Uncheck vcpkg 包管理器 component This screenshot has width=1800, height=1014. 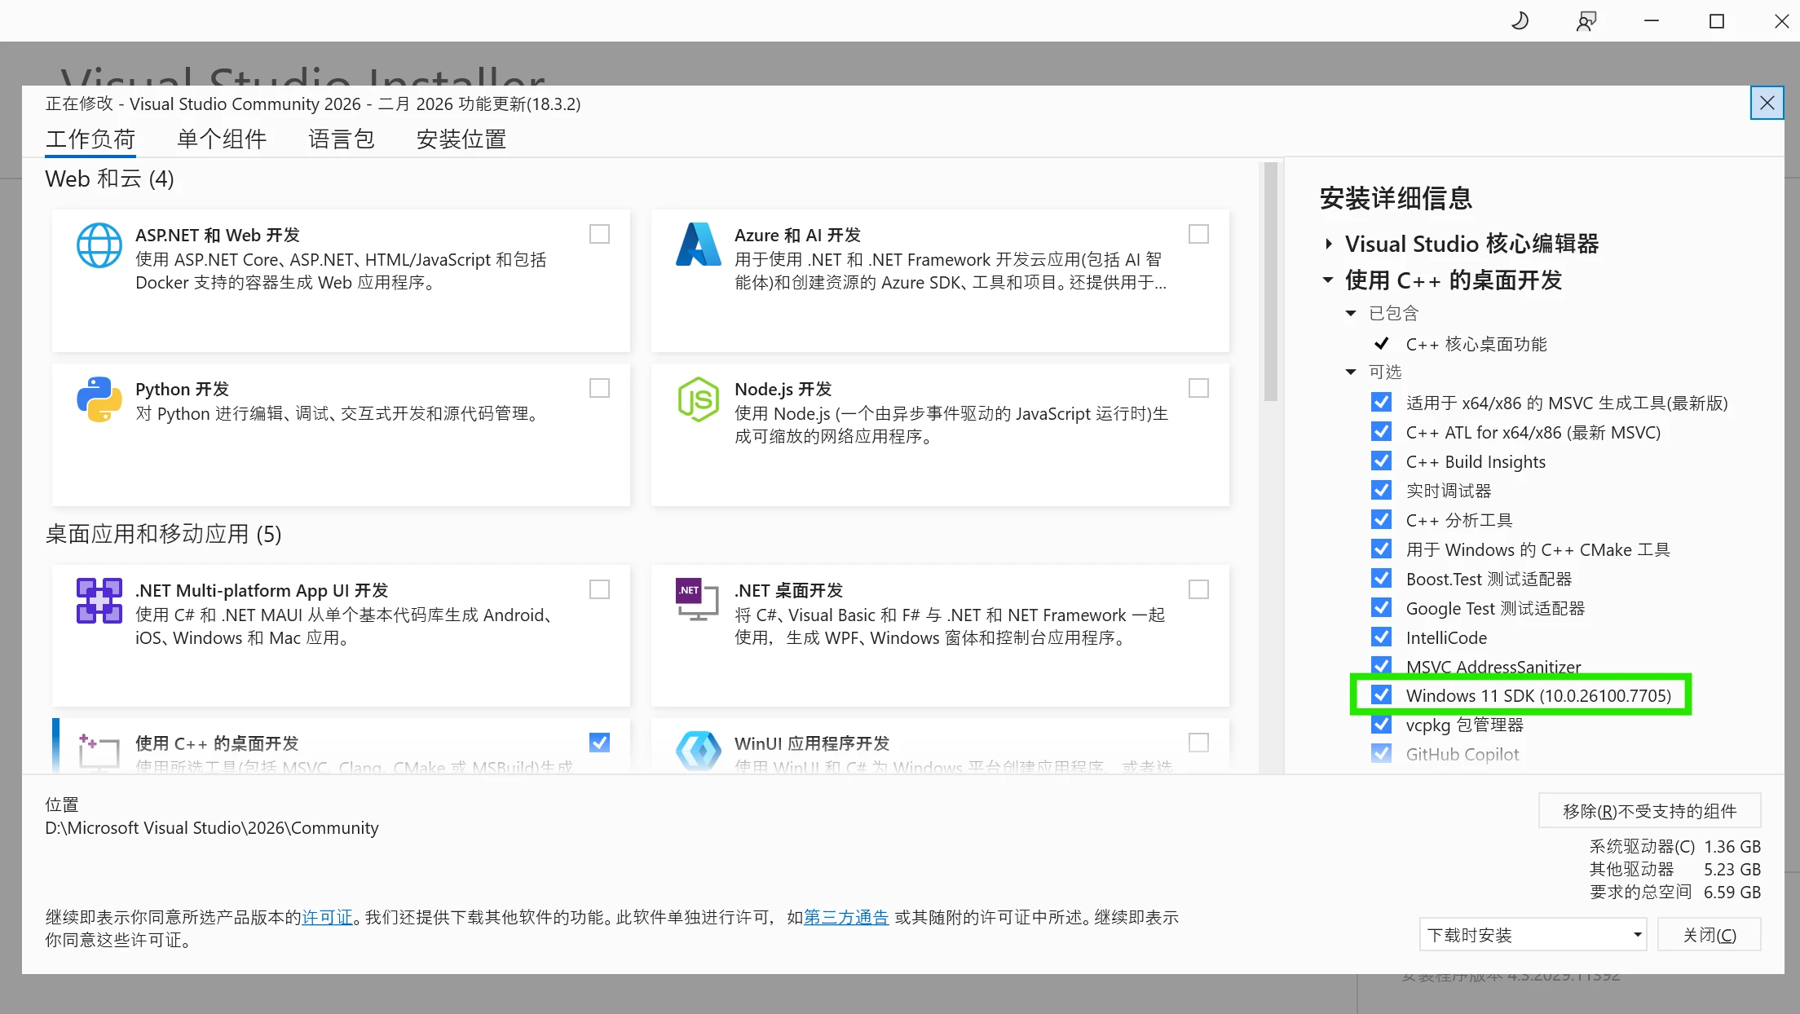pyautogui.click(x=1381, y=724)
